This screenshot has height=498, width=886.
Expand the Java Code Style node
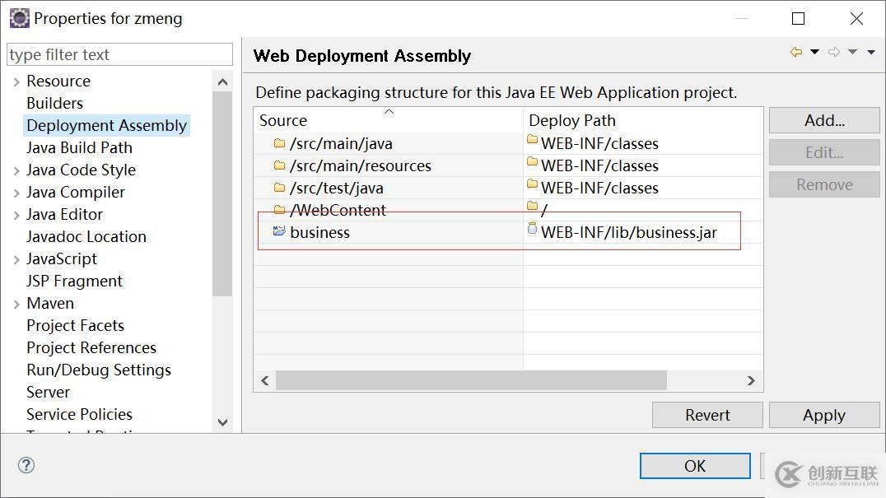tap(16, 170)
